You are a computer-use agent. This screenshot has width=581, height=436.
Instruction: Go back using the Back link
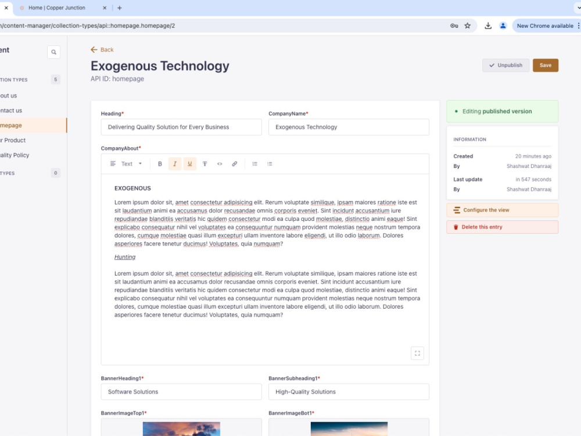102,49
